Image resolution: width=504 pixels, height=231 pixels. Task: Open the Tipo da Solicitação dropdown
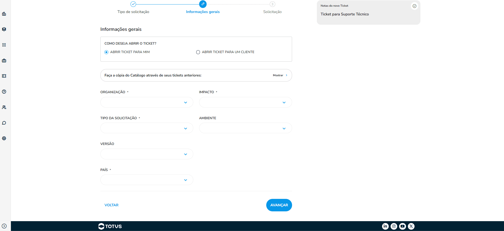[147, 128]
